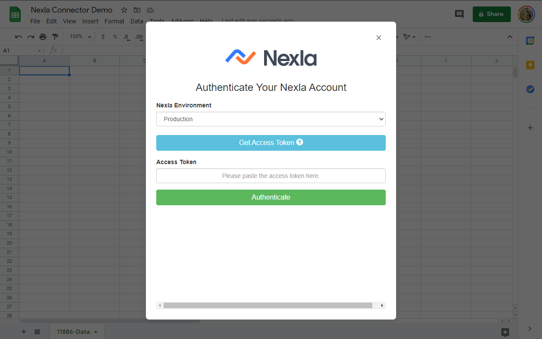The width and height of the screenshot is (542, 339).
Task: Click the Undo toolbar icon
Action: (x=18, y=37)
